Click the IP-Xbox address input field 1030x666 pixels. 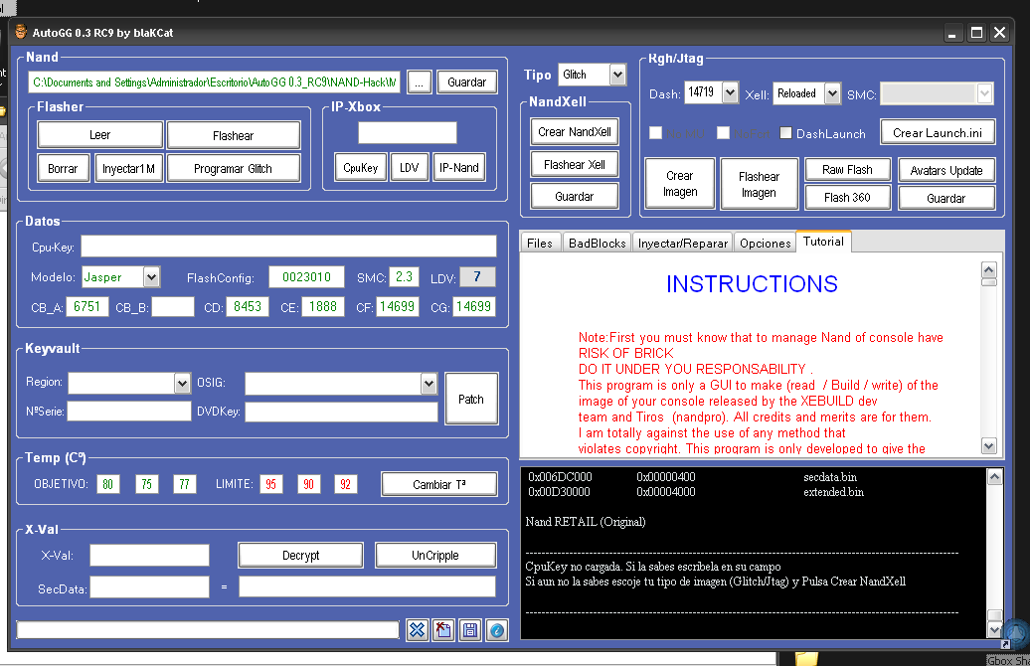pos(408,132)
